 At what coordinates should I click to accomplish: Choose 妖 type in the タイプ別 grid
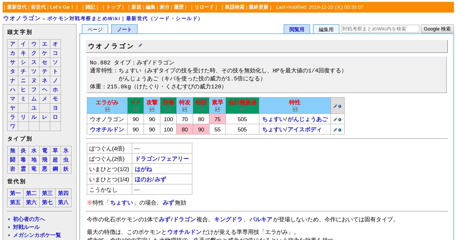pos(66,169)
